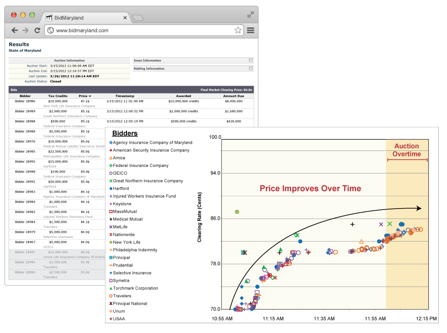Click the Awarded column header
Image resolution: width=447 pixels, height=333 pixels.
click(183, 96)
